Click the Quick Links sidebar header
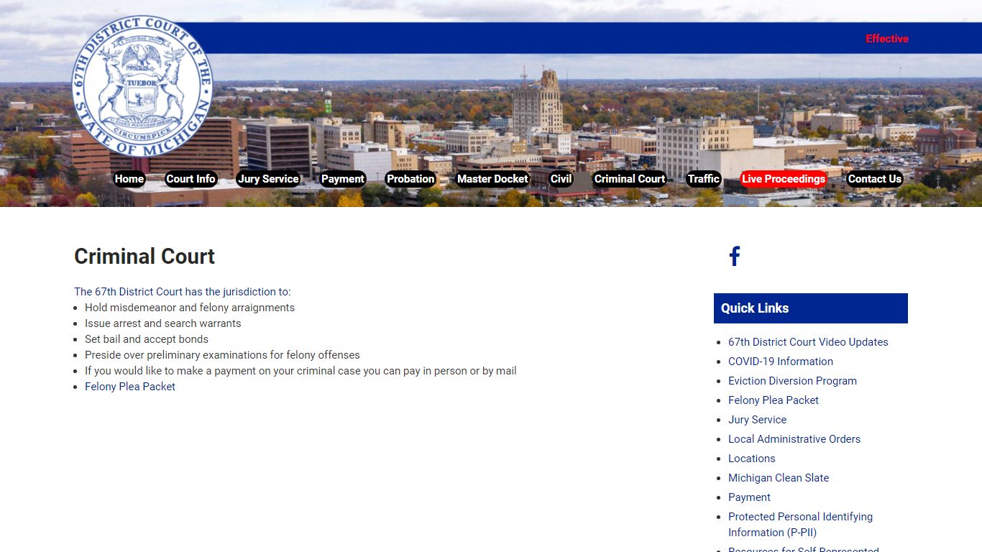The image size is (982, 552). 811,308
